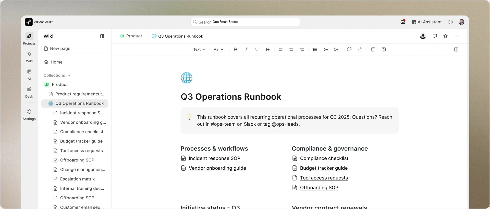The image size is (490, 209).
Task: Click the page collaborator avatar
Action: tap(423, 36)
